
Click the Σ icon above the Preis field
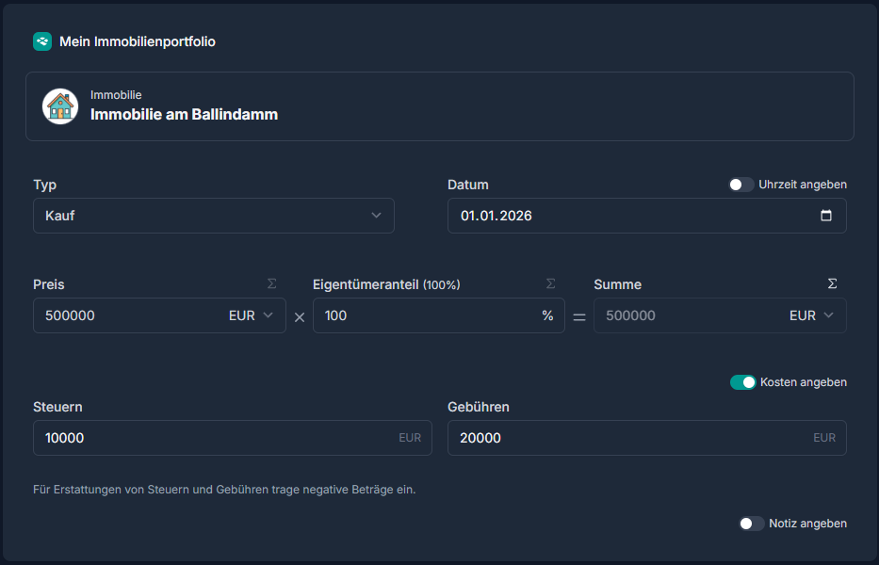[x=270, y=283]
